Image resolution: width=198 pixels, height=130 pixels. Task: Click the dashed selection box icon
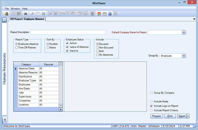(x=85, y=14)
